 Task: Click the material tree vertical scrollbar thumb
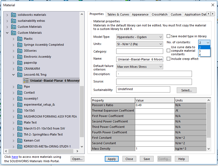[x=82, y=112]
